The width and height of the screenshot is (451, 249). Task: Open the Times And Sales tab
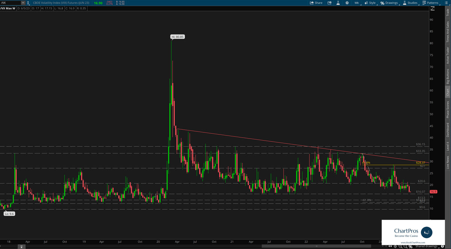tap(448, 27)
